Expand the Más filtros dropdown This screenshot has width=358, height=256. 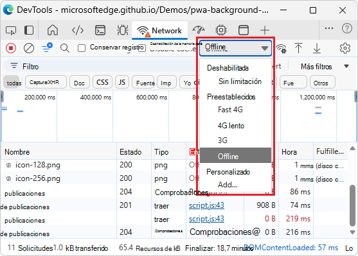tap(325, 67)
